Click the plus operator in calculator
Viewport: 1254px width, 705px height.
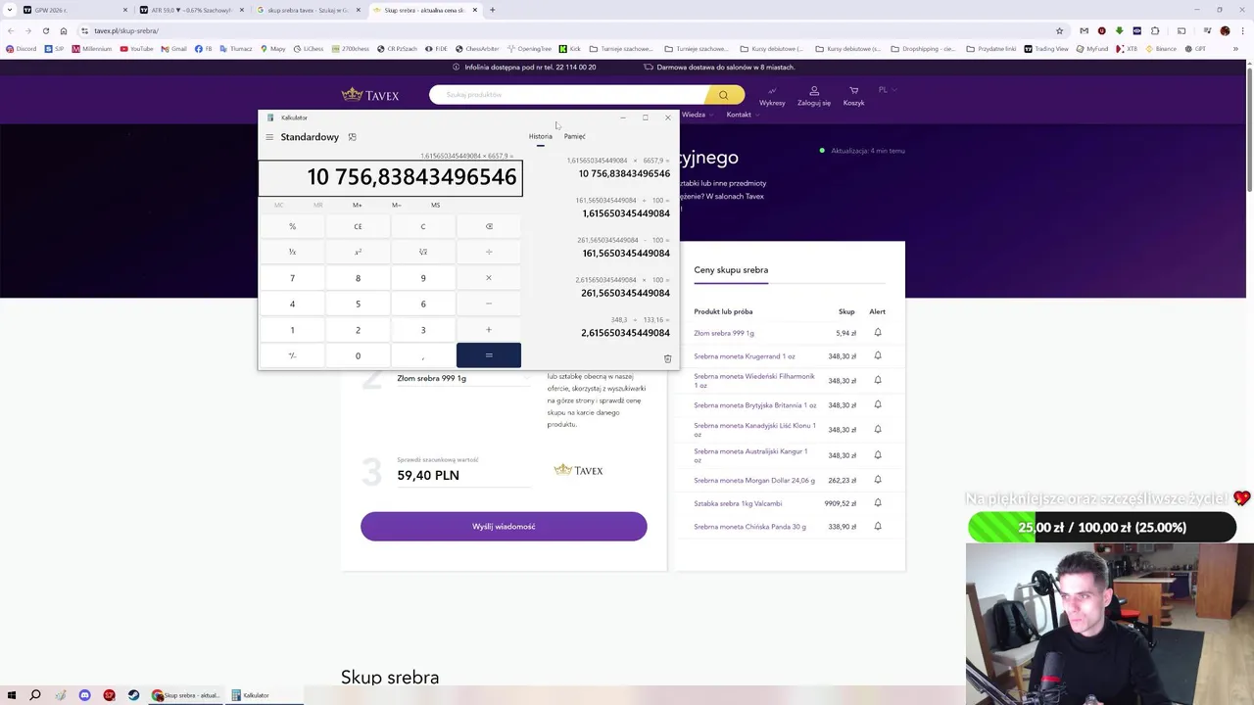(489, 330)
